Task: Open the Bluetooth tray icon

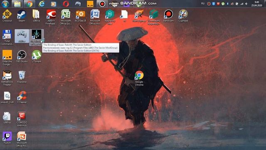Action: click(228, 4)
